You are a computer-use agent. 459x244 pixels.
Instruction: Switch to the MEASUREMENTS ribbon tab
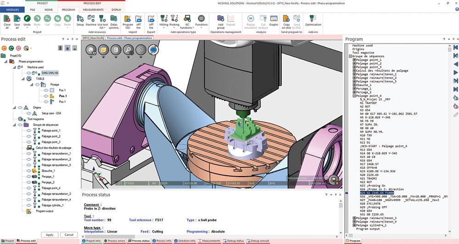[x=93, y=10]
